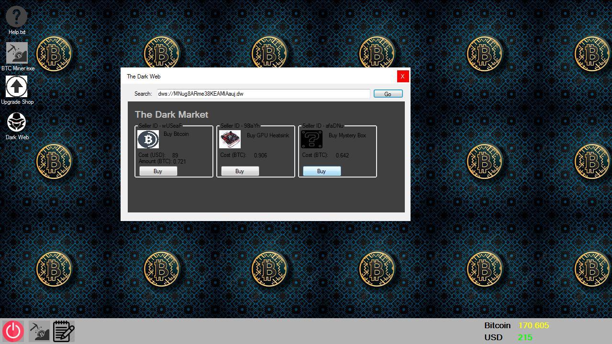The height and width of the screenshot is (344, 612).
Task: Open the Upgrade Shop icon
Action: click(x=17, y=87)
